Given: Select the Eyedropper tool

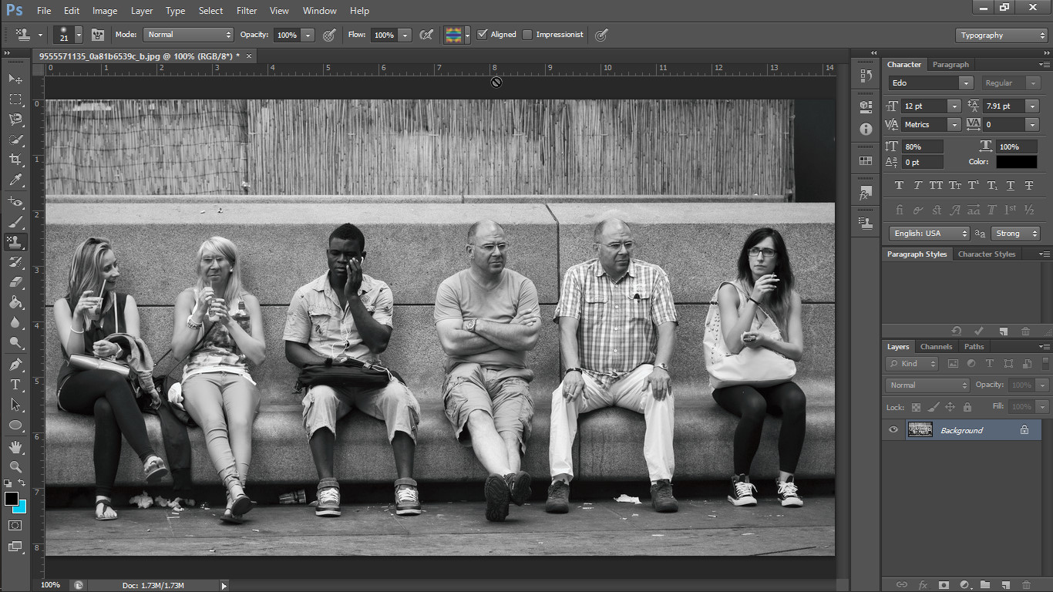Looking at the screenshot, I should (15, 180).
